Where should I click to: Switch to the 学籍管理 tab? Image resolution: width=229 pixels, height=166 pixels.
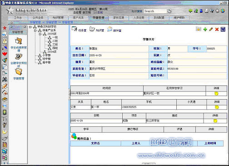(x=99, y=18)
